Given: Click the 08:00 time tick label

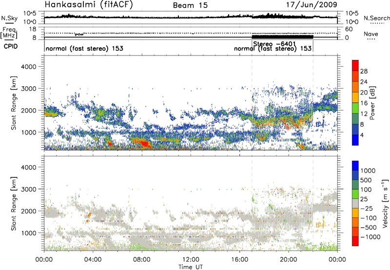Looking at the screenshot, I should [141, 260].
